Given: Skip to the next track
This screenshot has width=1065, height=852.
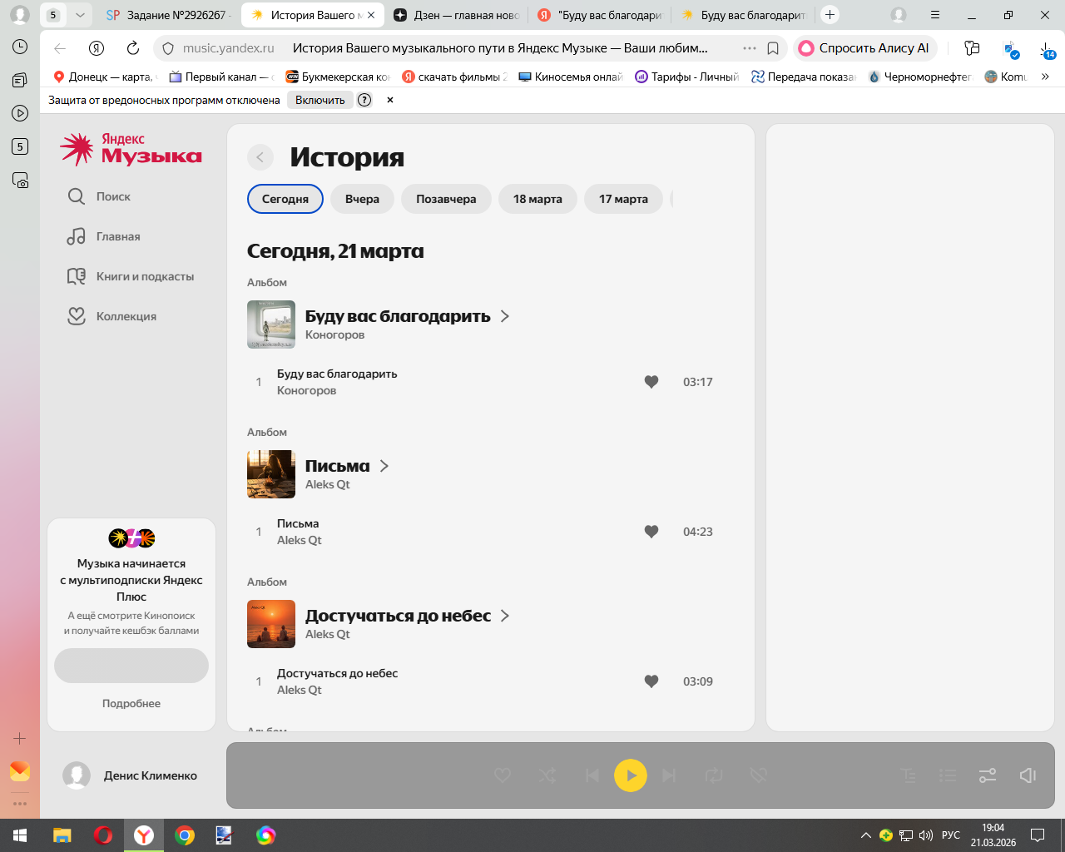Looking at the screenshot, I should click(669, 775).
